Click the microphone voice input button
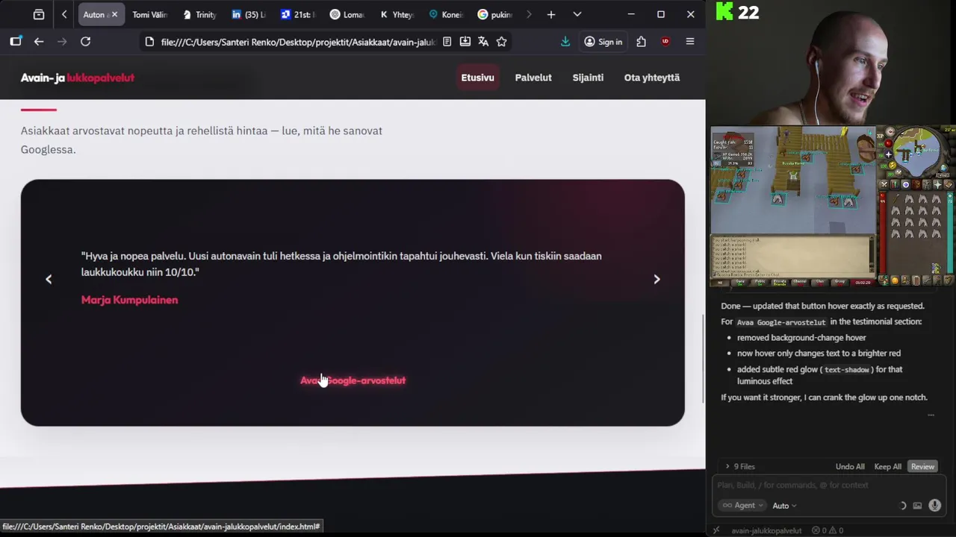The width and height of the screenshot is (956, 537). click(x=934, y=506)
